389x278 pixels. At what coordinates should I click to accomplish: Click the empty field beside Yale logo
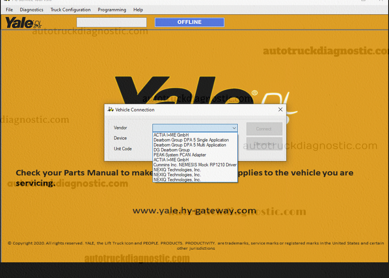112,22
